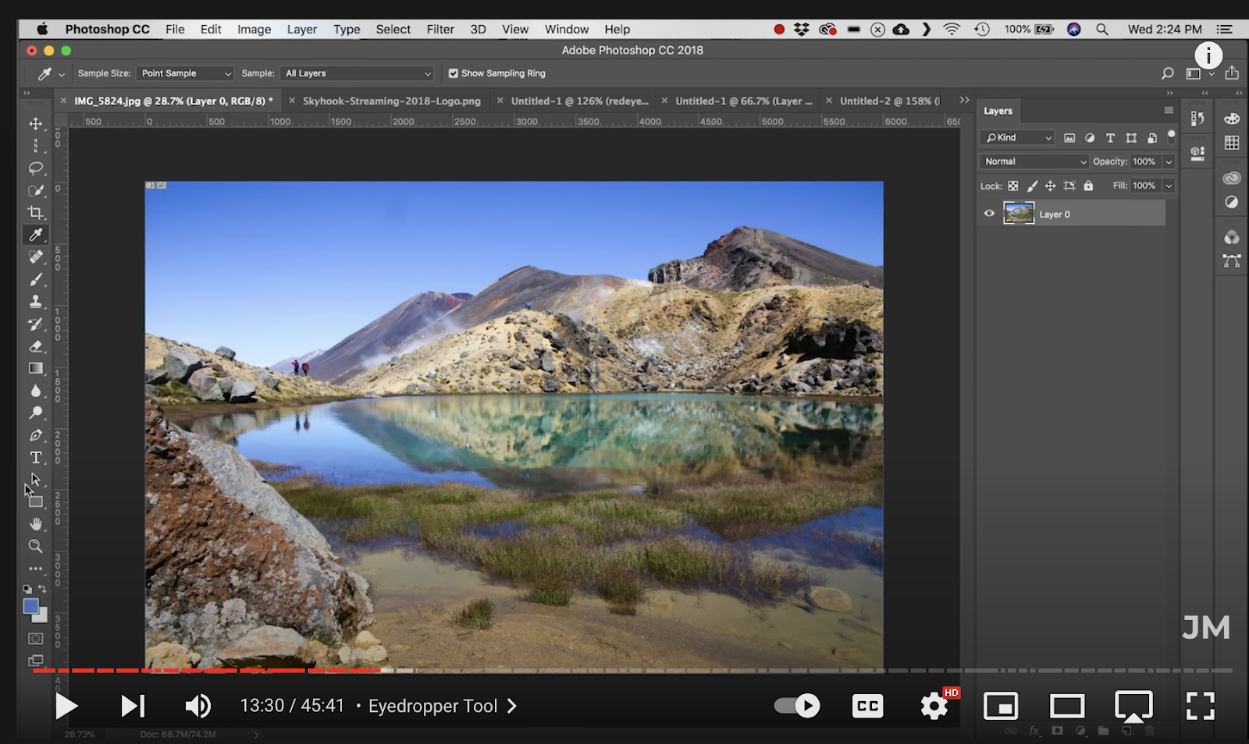Screen dimensions: 1249x744
Task: Open the History panel icon
Action: (1197, 119)
